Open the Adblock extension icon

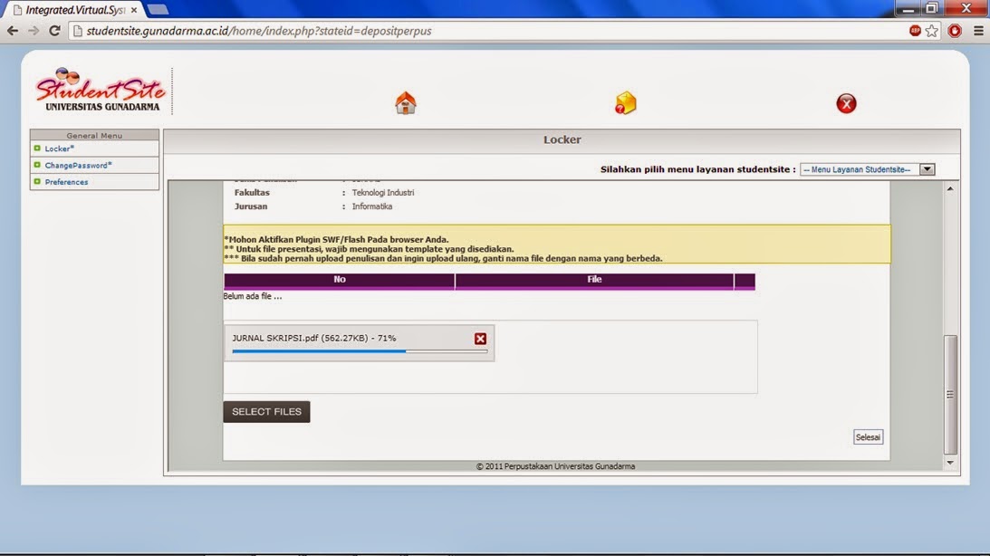pyautogui.click(x=915, y=30)
